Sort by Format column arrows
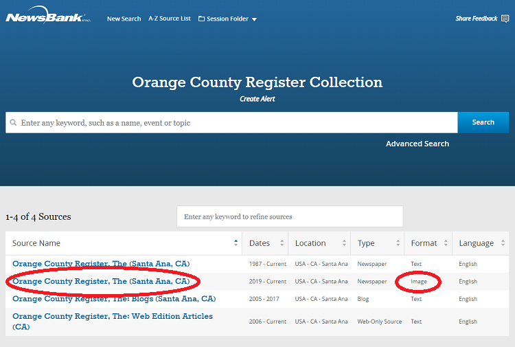This screenshot has width=515, height=347. [446, 243]
